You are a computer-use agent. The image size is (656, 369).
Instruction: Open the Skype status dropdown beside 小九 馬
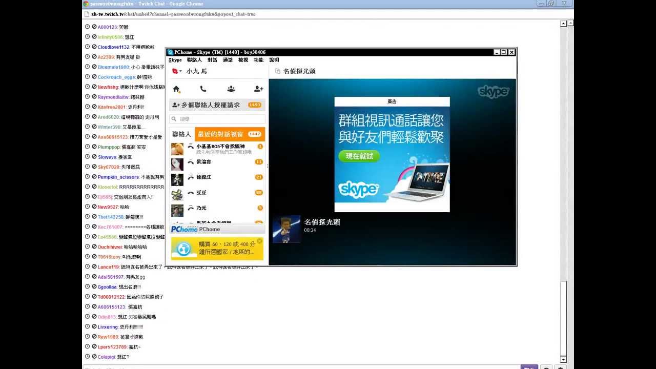pyautogui.click(x=177, y=71)
